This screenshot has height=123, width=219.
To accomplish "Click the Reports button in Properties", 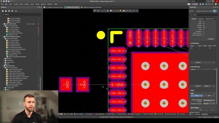I will pos(211,39).
